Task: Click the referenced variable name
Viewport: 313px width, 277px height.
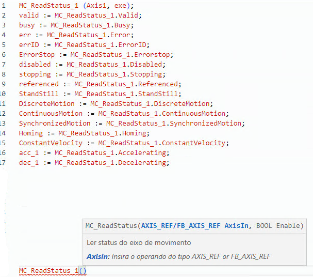Action: 39,84
